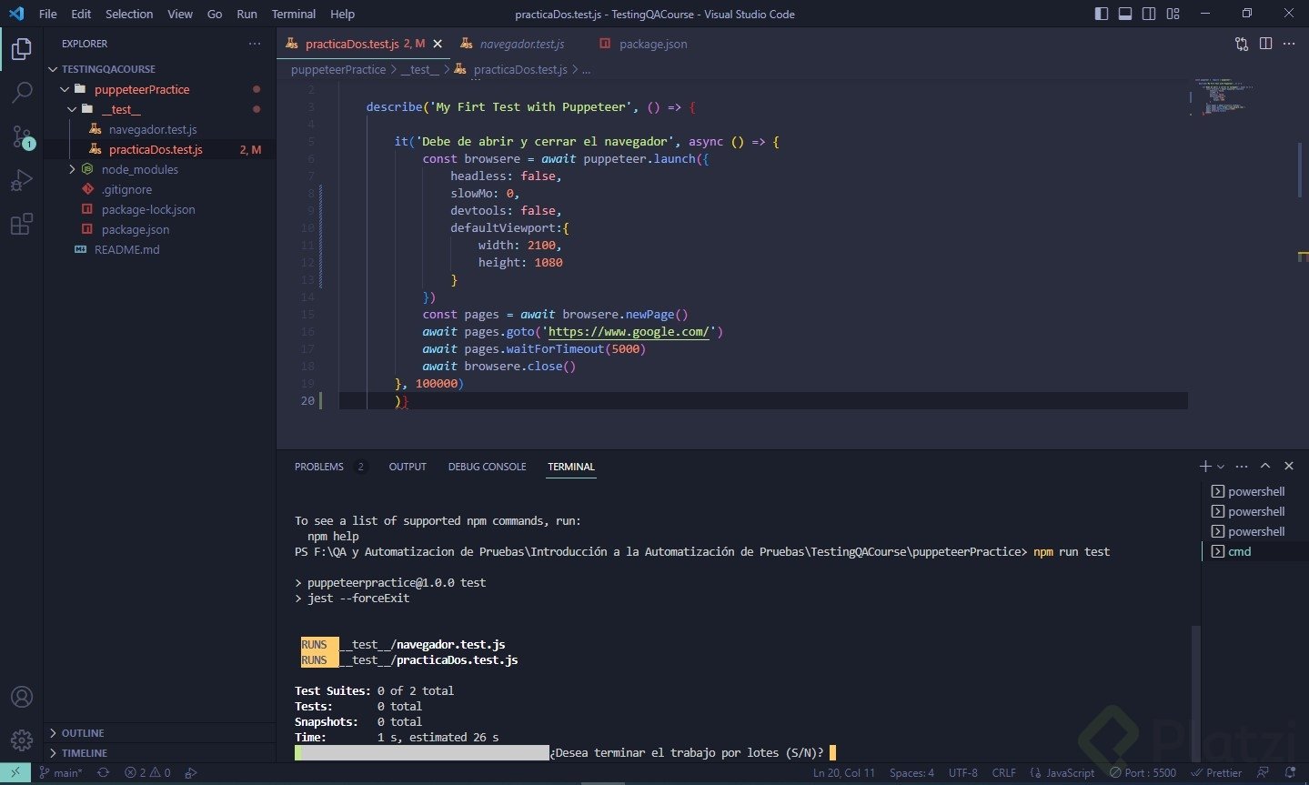Open the Manage settings gear
The height and width of the screenshot is (785, 1309).
click(x=22, y=740)
